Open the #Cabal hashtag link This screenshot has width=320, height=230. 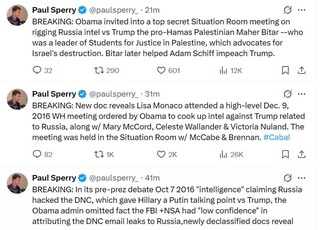pos(277,137)
